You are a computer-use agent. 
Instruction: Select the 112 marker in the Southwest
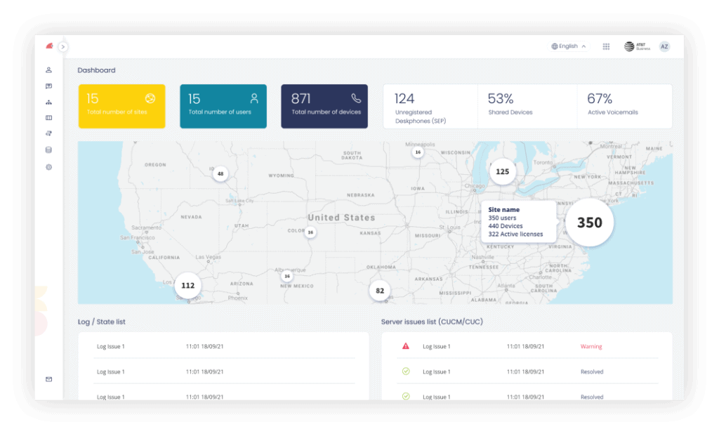click(x=187, y=285)
